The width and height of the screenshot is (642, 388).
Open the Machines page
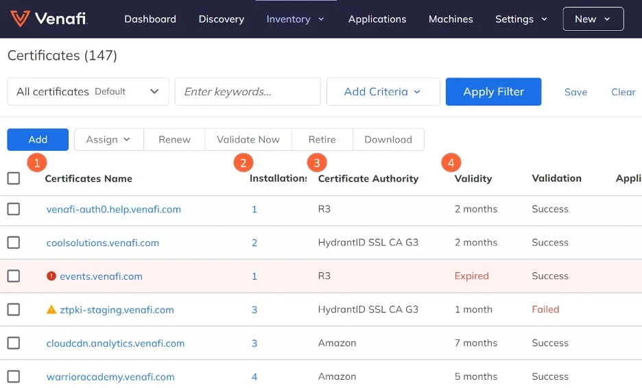point(451,19)
